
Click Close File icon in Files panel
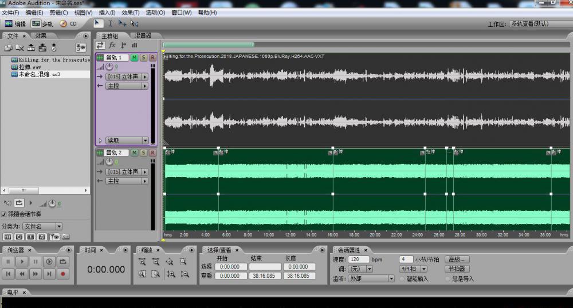(19, 48)
